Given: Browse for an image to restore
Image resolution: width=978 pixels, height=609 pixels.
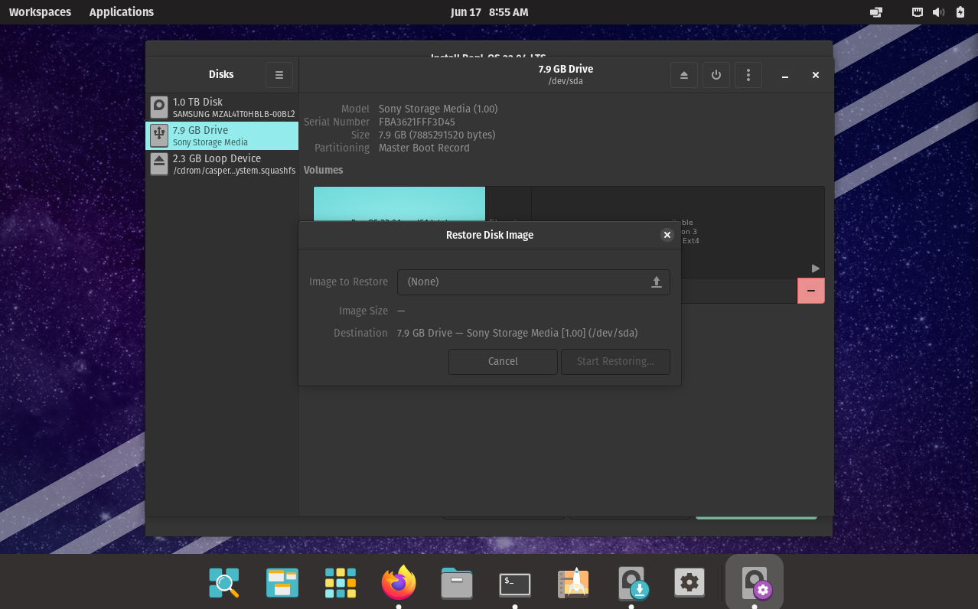Looking at the screenshot, I should pos(656,282).
